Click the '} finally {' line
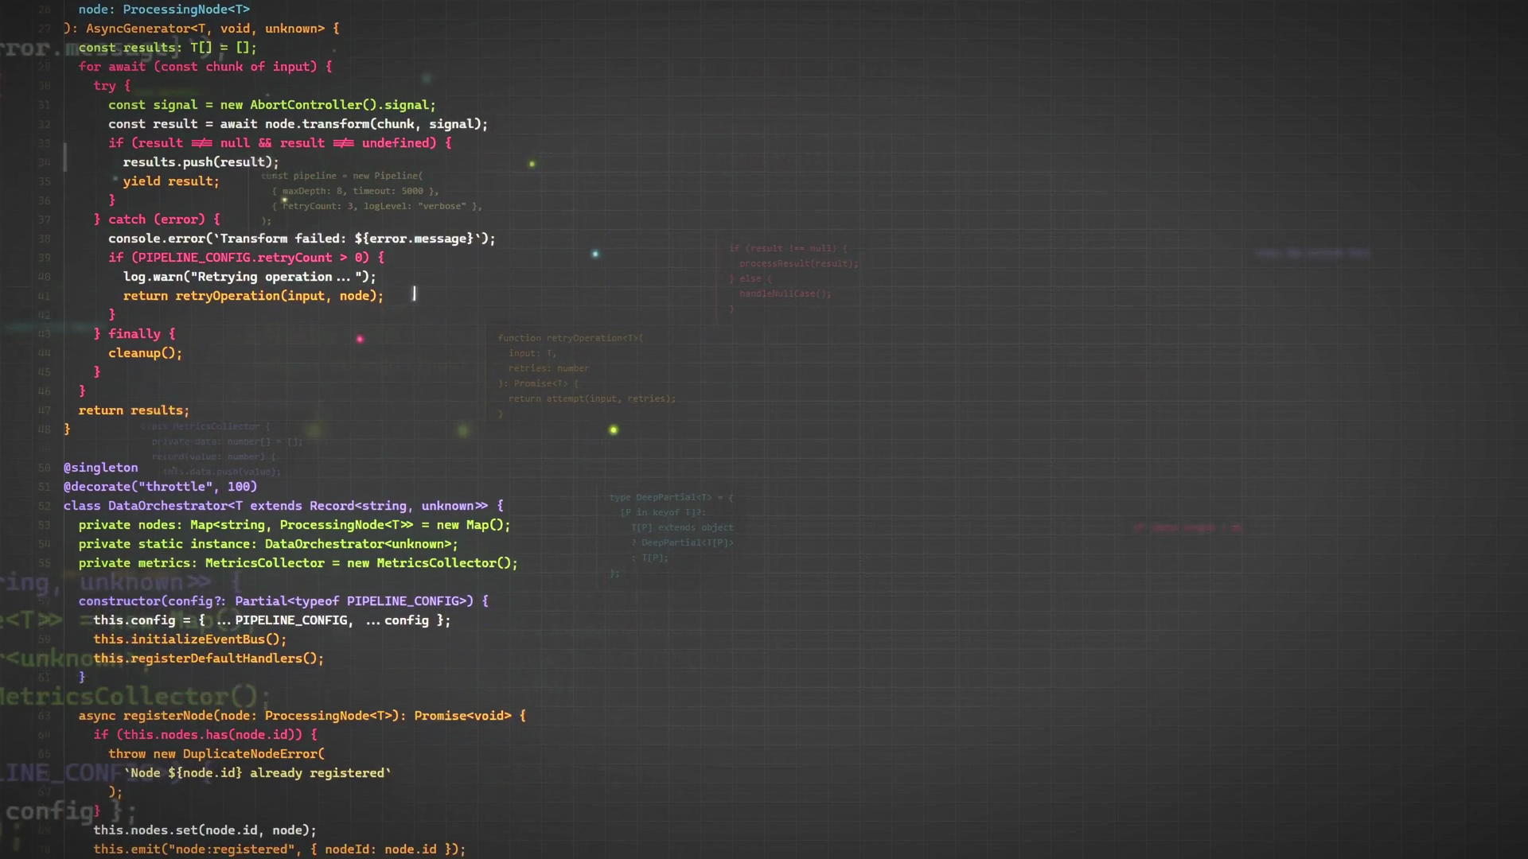 [x=134, y=334]
